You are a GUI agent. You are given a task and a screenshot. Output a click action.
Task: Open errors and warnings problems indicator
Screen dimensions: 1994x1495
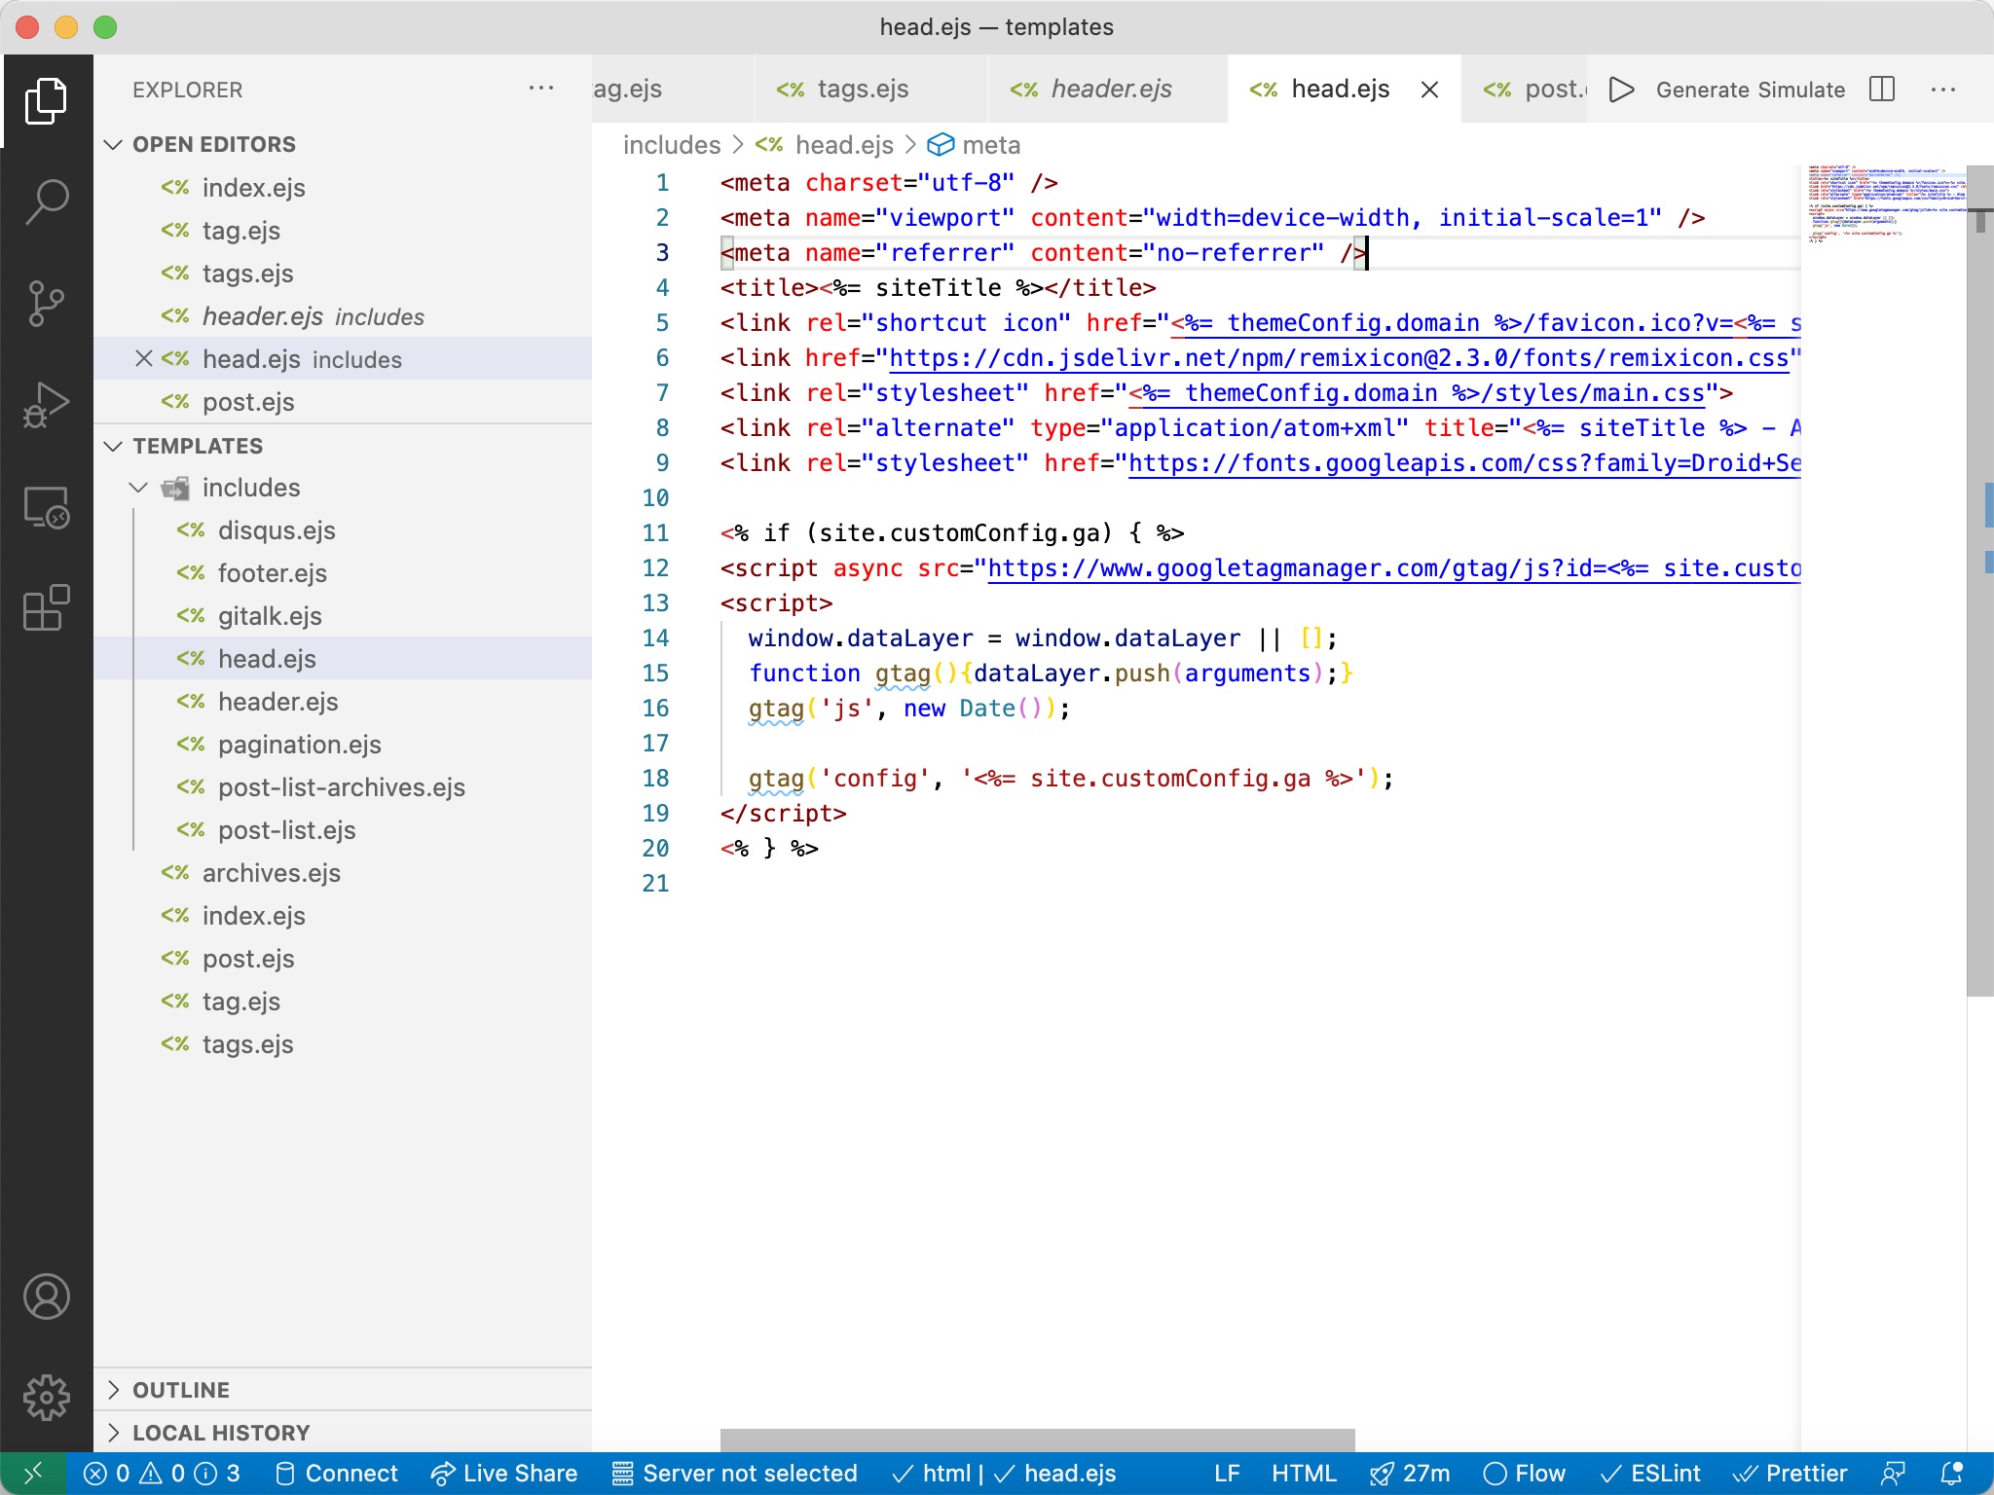[x=162, y=1474]
